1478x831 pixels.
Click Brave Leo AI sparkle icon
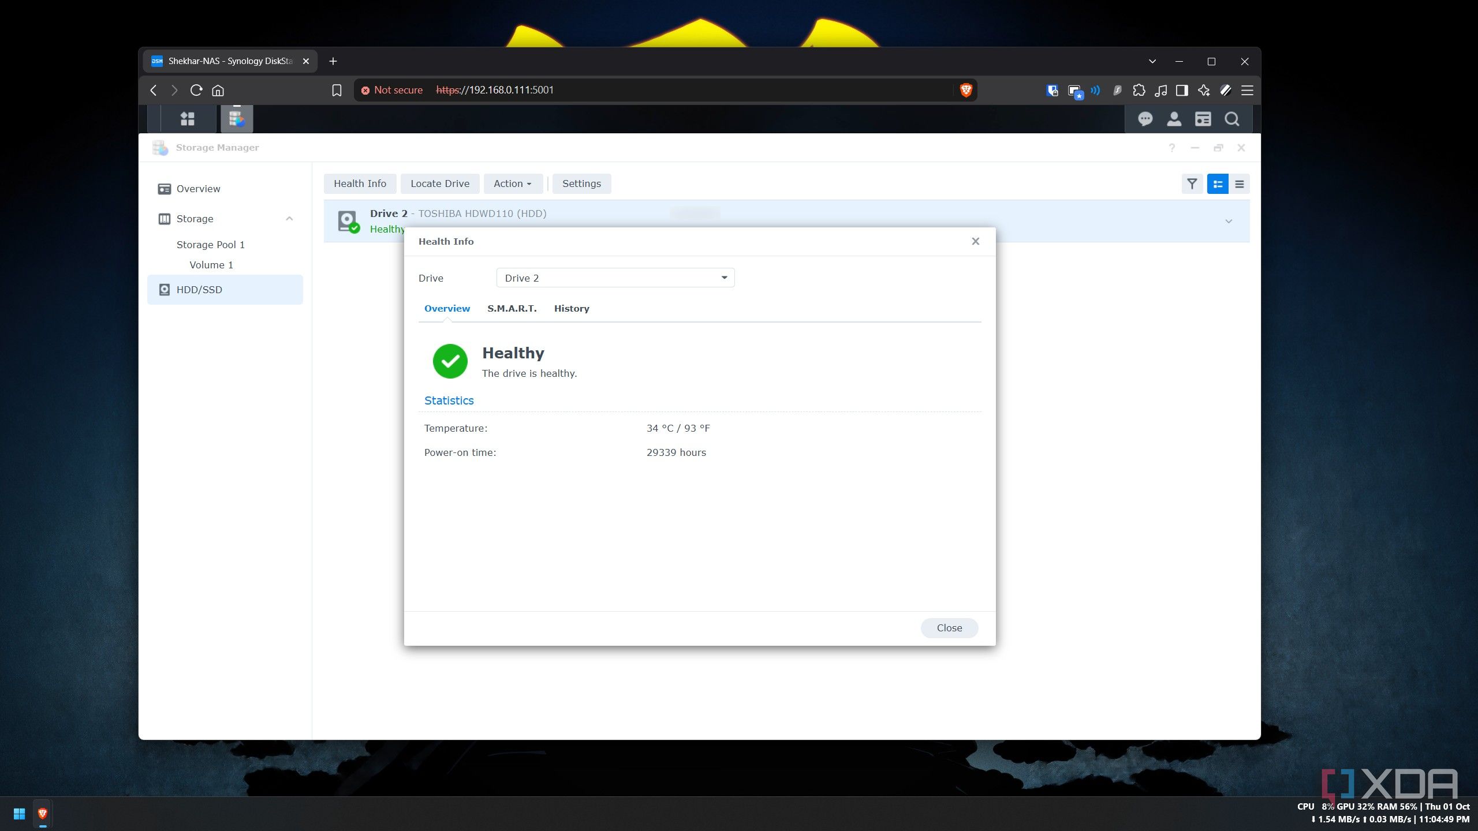1204,90
